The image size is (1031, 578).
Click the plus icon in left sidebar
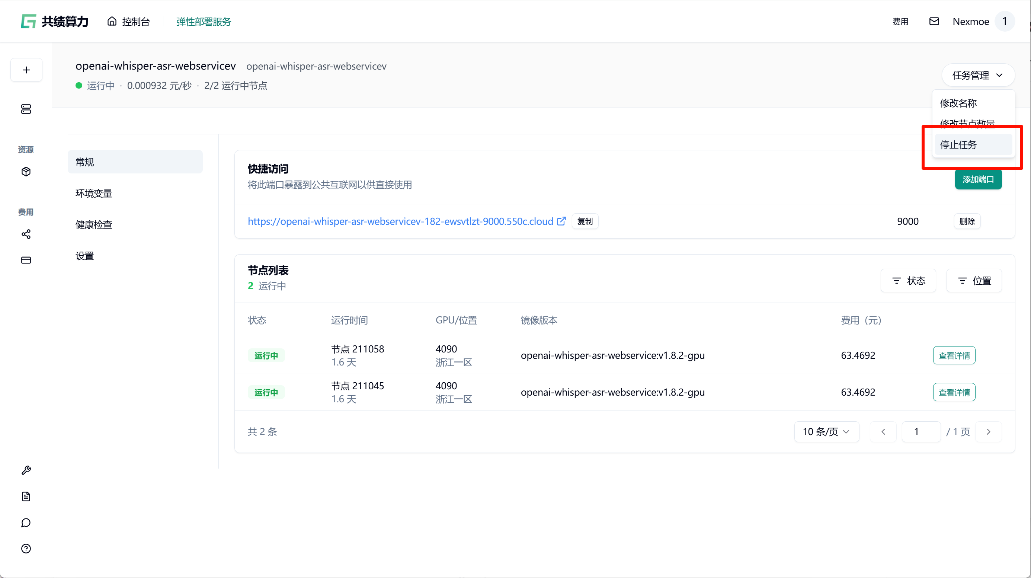26,70
